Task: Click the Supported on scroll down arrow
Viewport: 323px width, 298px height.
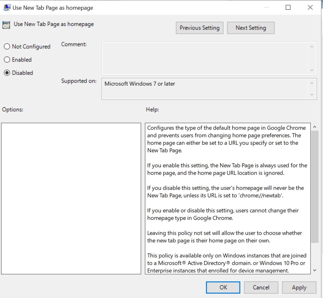Action: (x=311, y=94)
